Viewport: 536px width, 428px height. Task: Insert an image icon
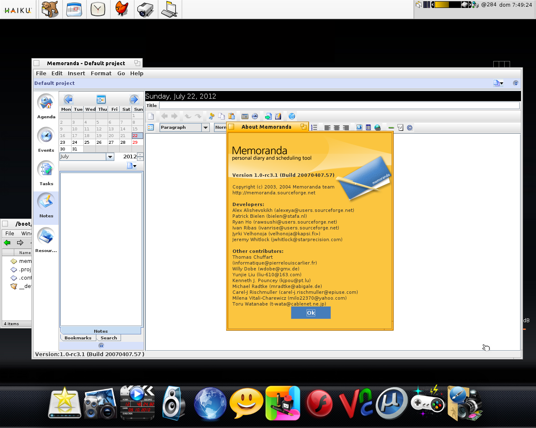click(x=359, y=127)
